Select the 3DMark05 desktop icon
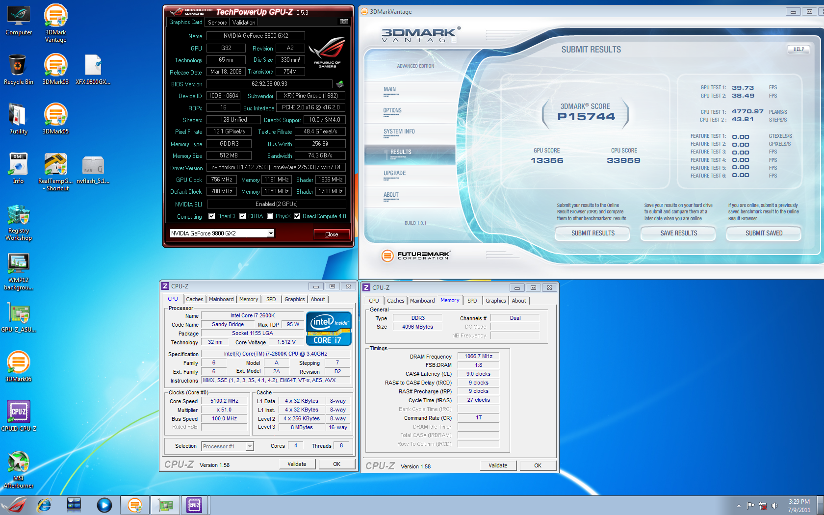This screenshot has width=824, height=515. point(55,119)
